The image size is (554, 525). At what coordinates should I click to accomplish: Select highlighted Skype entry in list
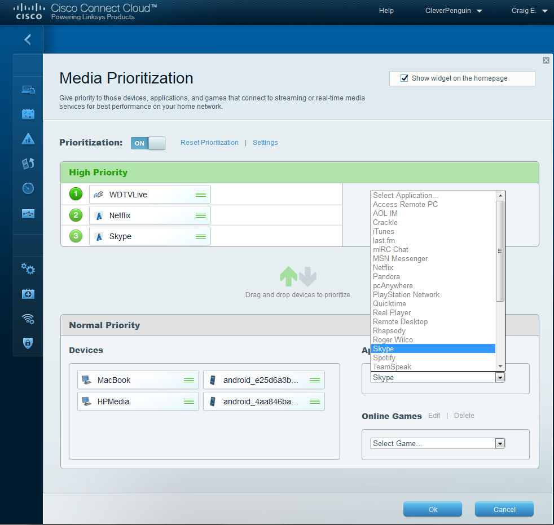[x=433, y=348]
